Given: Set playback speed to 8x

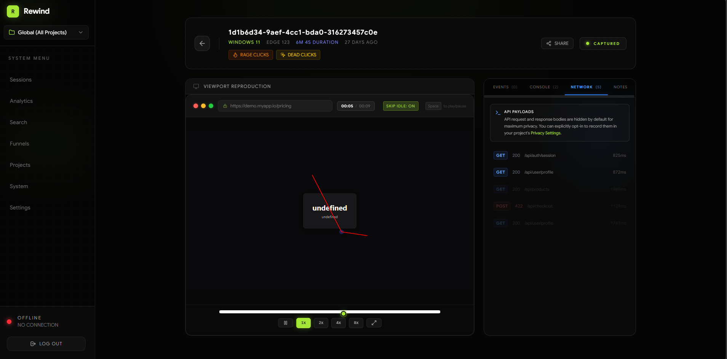Looking at the screenshot, I should (x=356, y=323).
